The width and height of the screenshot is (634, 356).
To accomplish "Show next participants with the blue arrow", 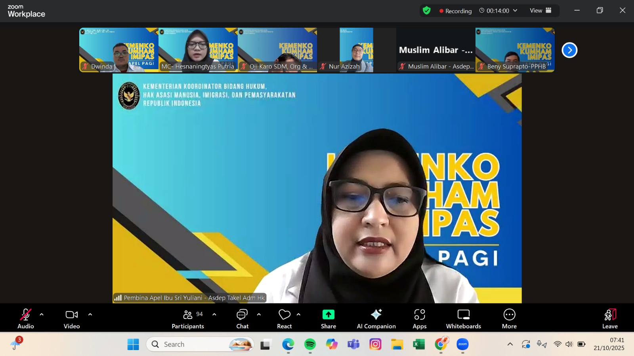I will [x=569, y=50].
